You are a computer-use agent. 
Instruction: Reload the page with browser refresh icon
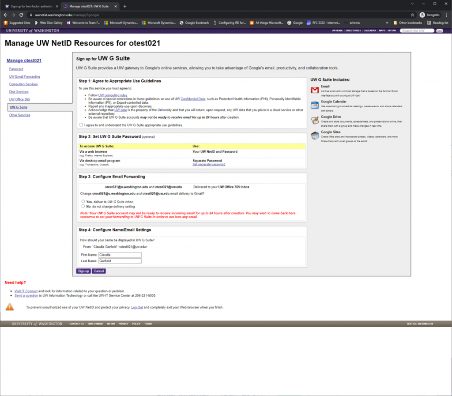(21, 15)
